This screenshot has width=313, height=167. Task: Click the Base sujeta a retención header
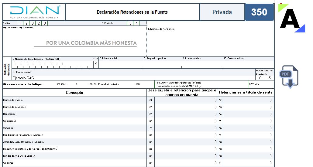[182, 93]
